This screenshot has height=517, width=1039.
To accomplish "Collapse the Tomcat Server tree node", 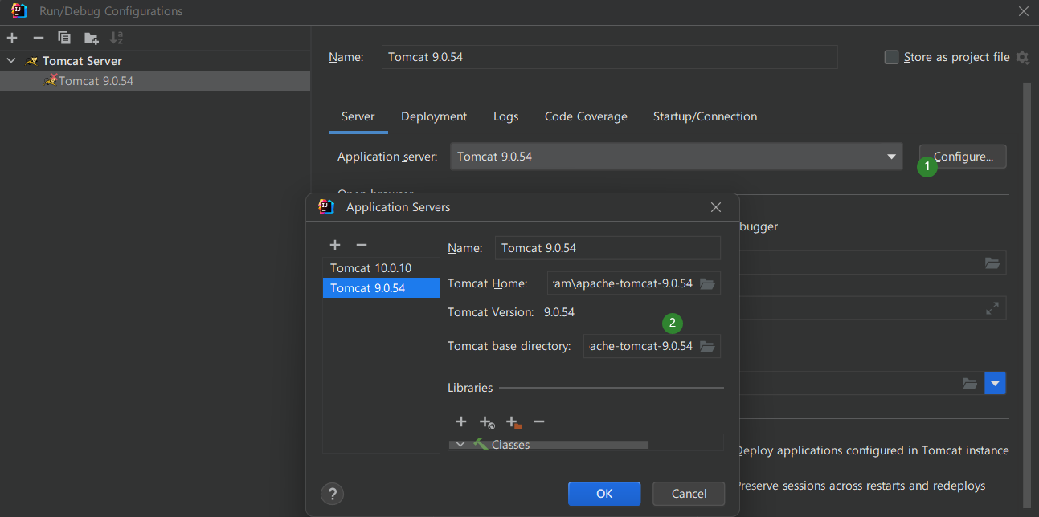I will coord(10,61).
